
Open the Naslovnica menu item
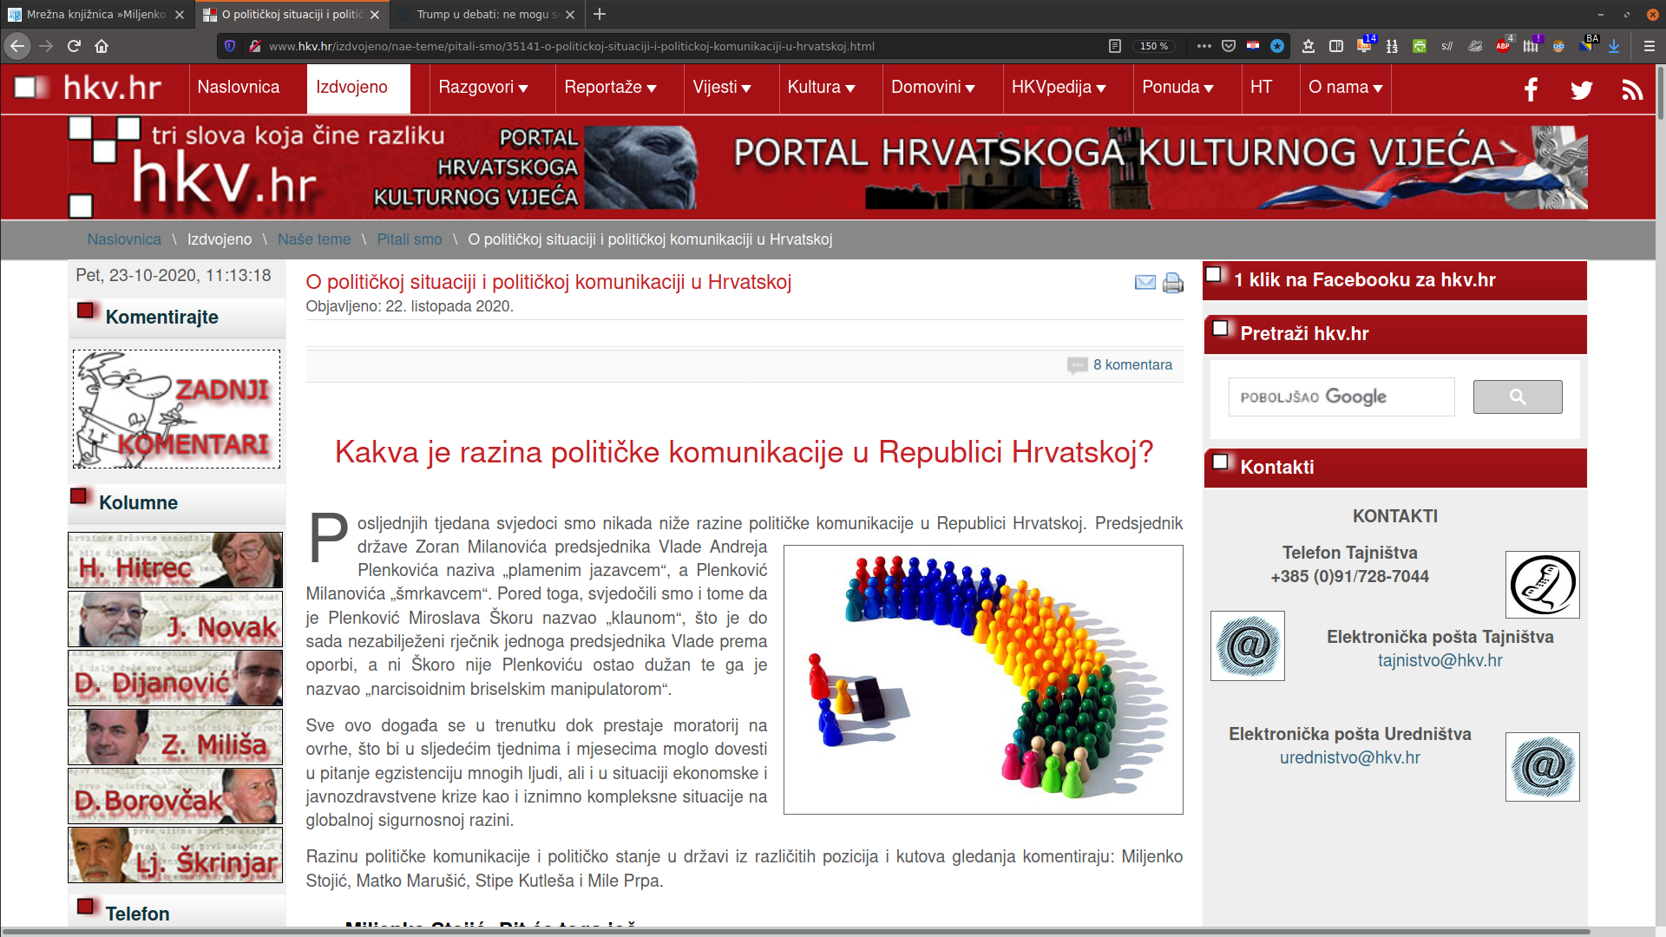[239, 88]
